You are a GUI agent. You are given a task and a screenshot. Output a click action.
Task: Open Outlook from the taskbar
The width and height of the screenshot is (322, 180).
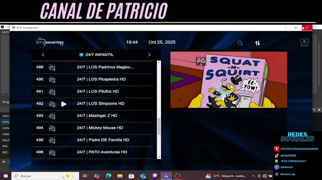(x=143, y=176)
